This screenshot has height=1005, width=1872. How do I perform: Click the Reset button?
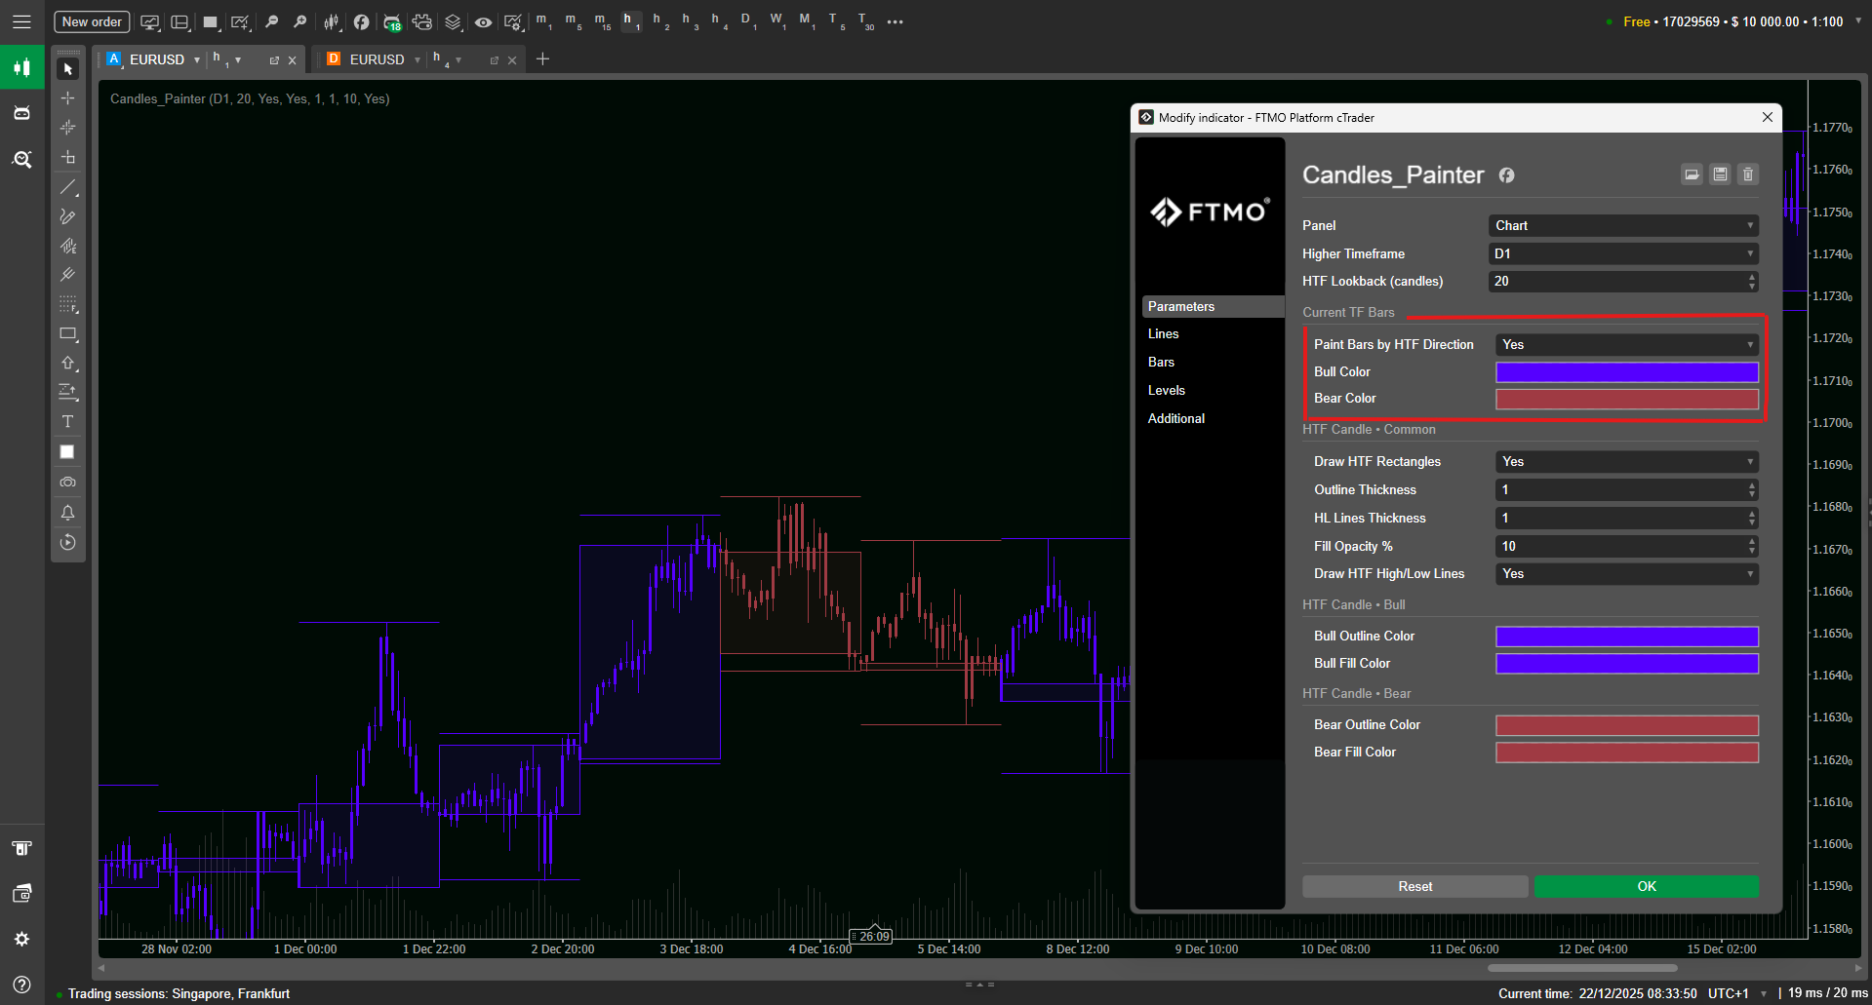1414,886
